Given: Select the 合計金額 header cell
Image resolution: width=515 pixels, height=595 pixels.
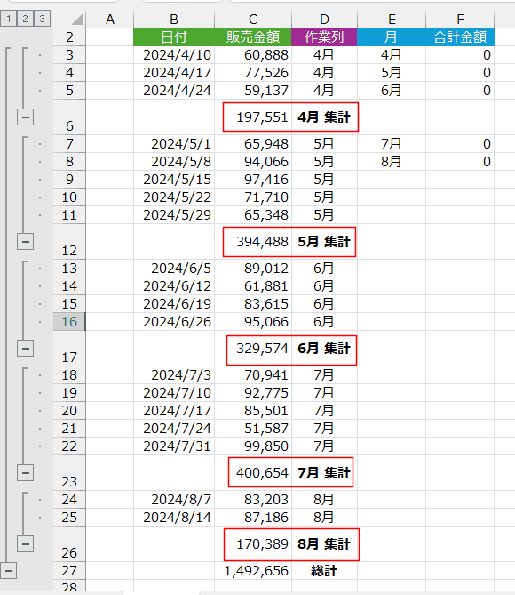Looking at the screenshot, I should 460,37.
